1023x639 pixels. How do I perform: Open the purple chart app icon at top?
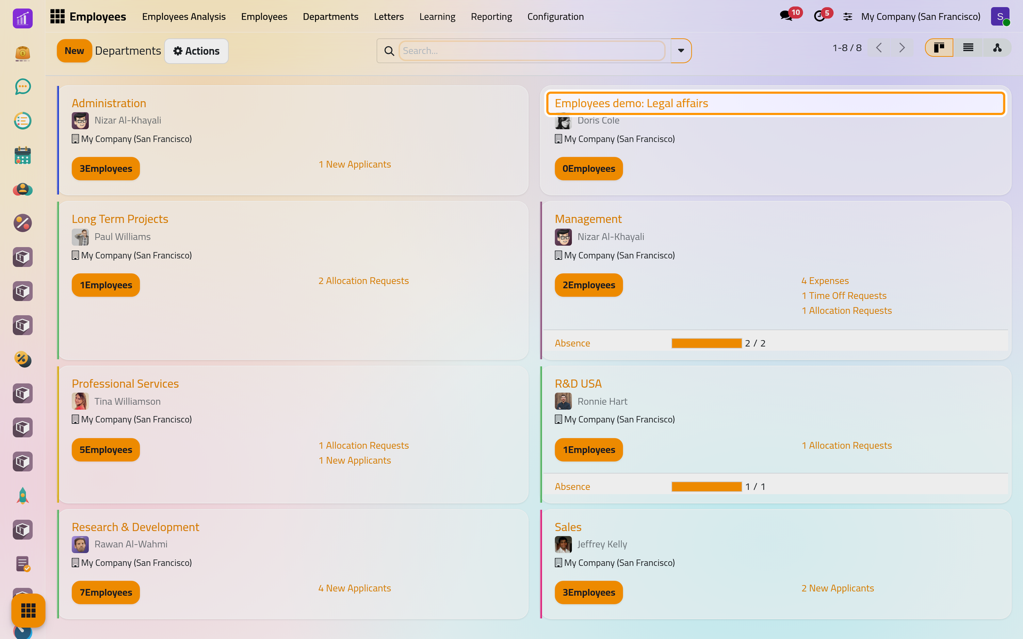22,19
